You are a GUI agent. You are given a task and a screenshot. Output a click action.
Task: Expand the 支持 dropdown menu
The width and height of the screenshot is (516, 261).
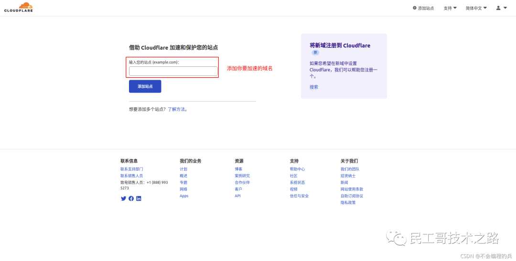450,8
